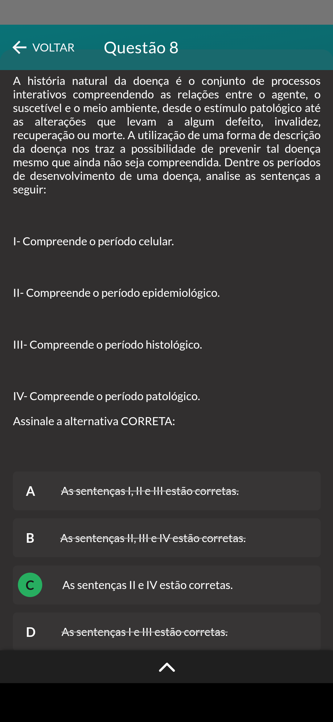Click the Questão 8 header title
The height and width of the screenshot is (722, 333).
coord(141,48)
